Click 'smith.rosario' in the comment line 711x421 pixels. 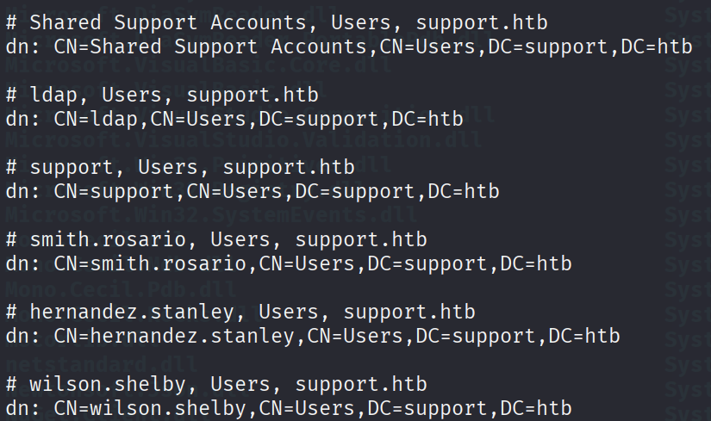tap(108, 239)
